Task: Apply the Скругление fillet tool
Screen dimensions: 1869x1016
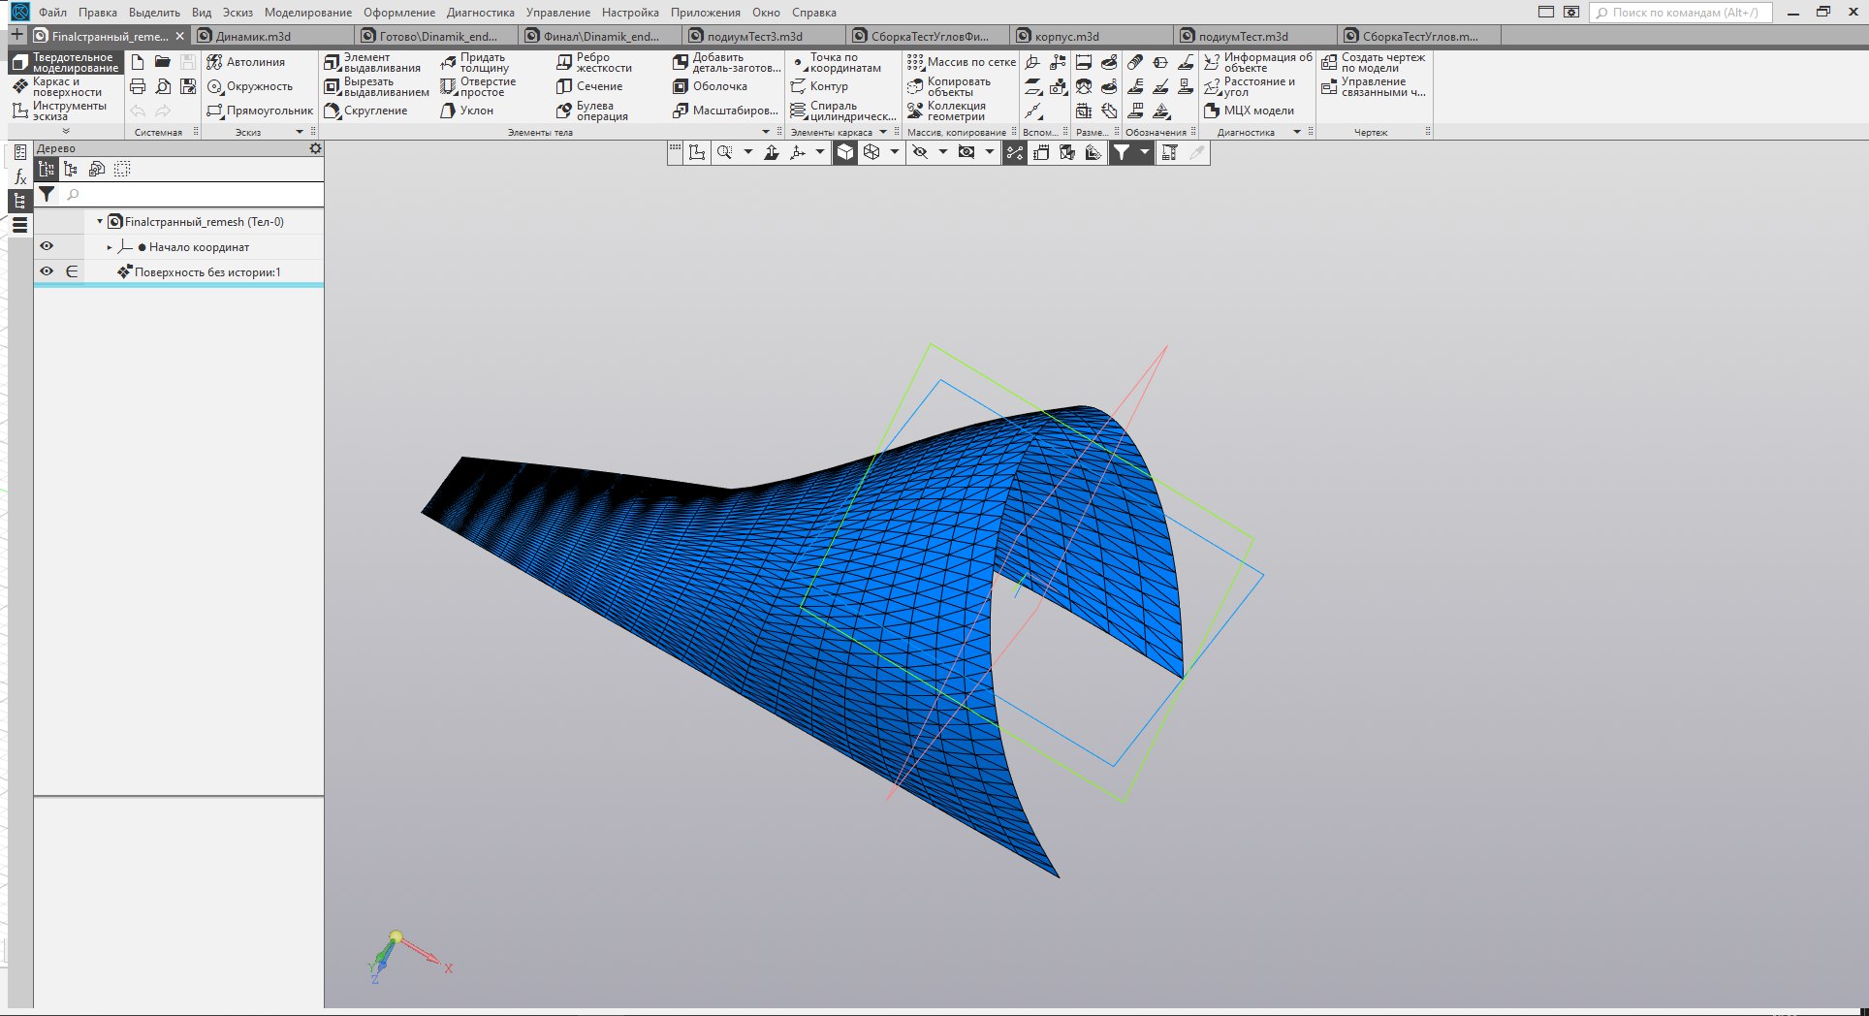Action: pyautogui.click(x=365, y=111)
